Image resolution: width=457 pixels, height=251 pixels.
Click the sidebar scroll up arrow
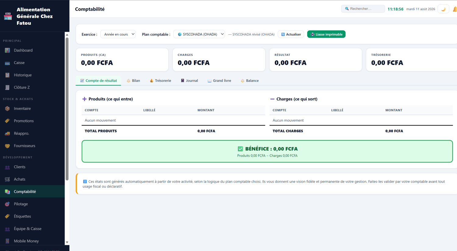[x=67, y=35]
